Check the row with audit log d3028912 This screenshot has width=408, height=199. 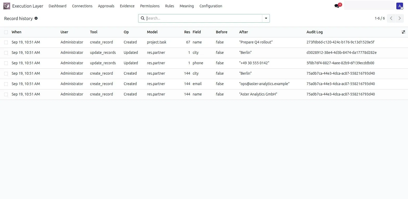click(x=6, y=53)
